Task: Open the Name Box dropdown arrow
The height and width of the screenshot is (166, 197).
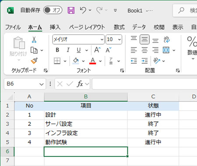Action: point(42,84)
